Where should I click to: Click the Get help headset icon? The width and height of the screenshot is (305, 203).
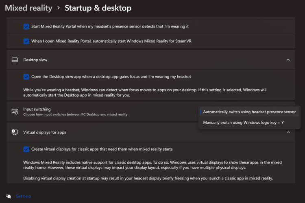click(x=9, y=196)
